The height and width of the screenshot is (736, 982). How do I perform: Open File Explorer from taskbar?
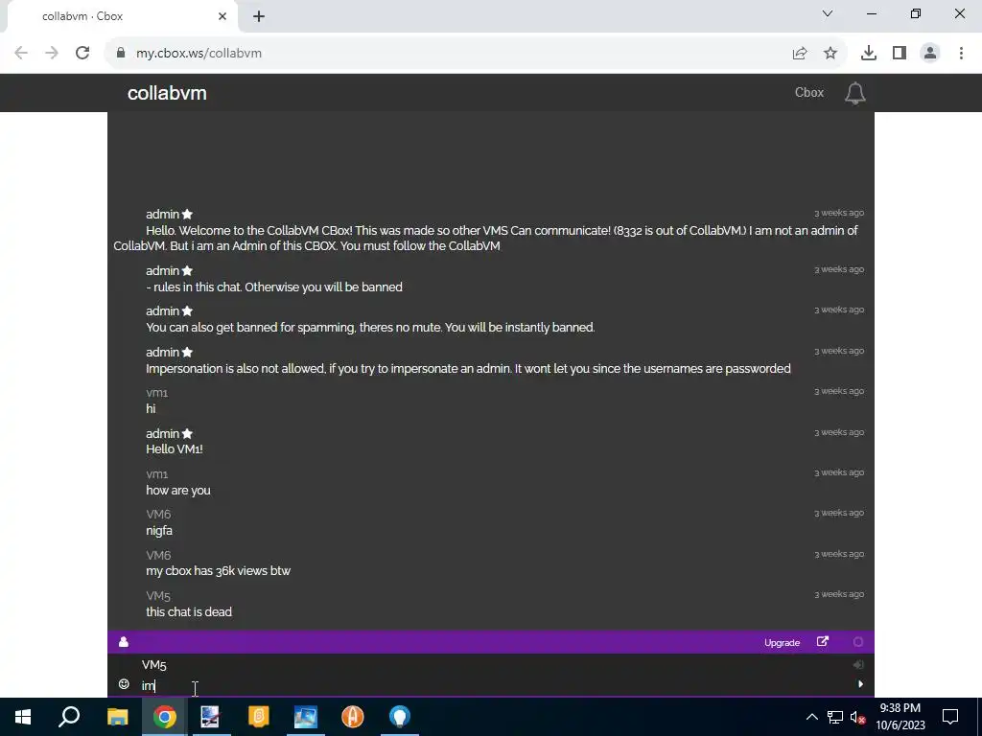point(117,717)
